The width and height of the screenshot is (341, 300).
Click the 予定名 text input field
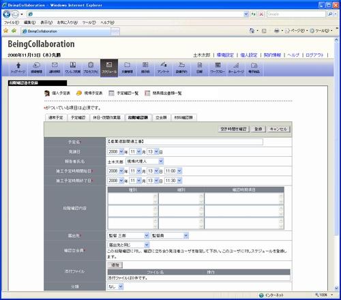tap(185, 142)
